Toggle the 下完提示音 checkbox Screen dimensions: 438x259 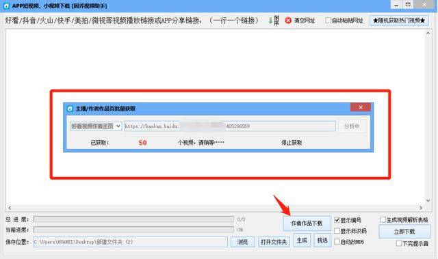pos(399,243)
